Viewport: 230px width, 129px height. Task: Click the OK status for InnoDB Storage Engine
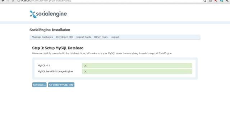[137, 72]
